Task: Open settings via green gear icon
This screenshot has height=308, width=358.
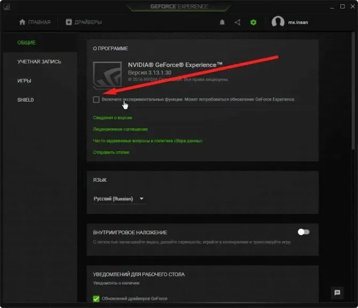Action: (253, 22)
